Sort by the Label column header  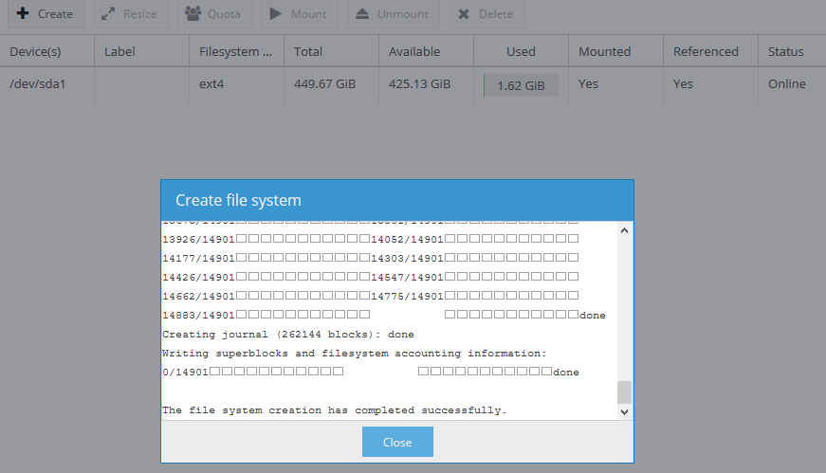click(120, 52)
